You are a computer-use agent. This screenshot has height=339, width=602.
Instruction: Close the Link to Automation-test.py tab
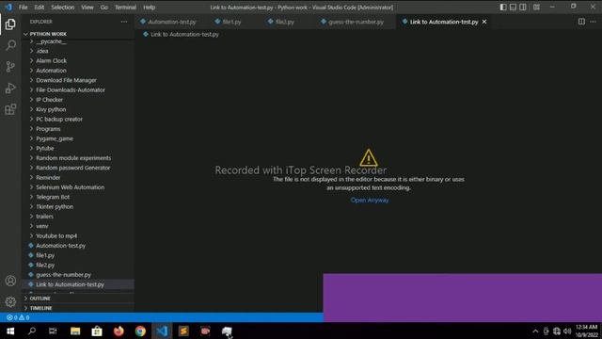[484, 22]
